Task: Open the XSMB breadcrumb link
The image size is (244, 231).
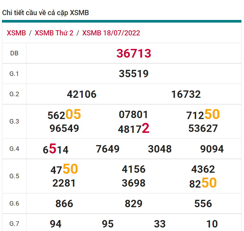Action: point(16,33)
